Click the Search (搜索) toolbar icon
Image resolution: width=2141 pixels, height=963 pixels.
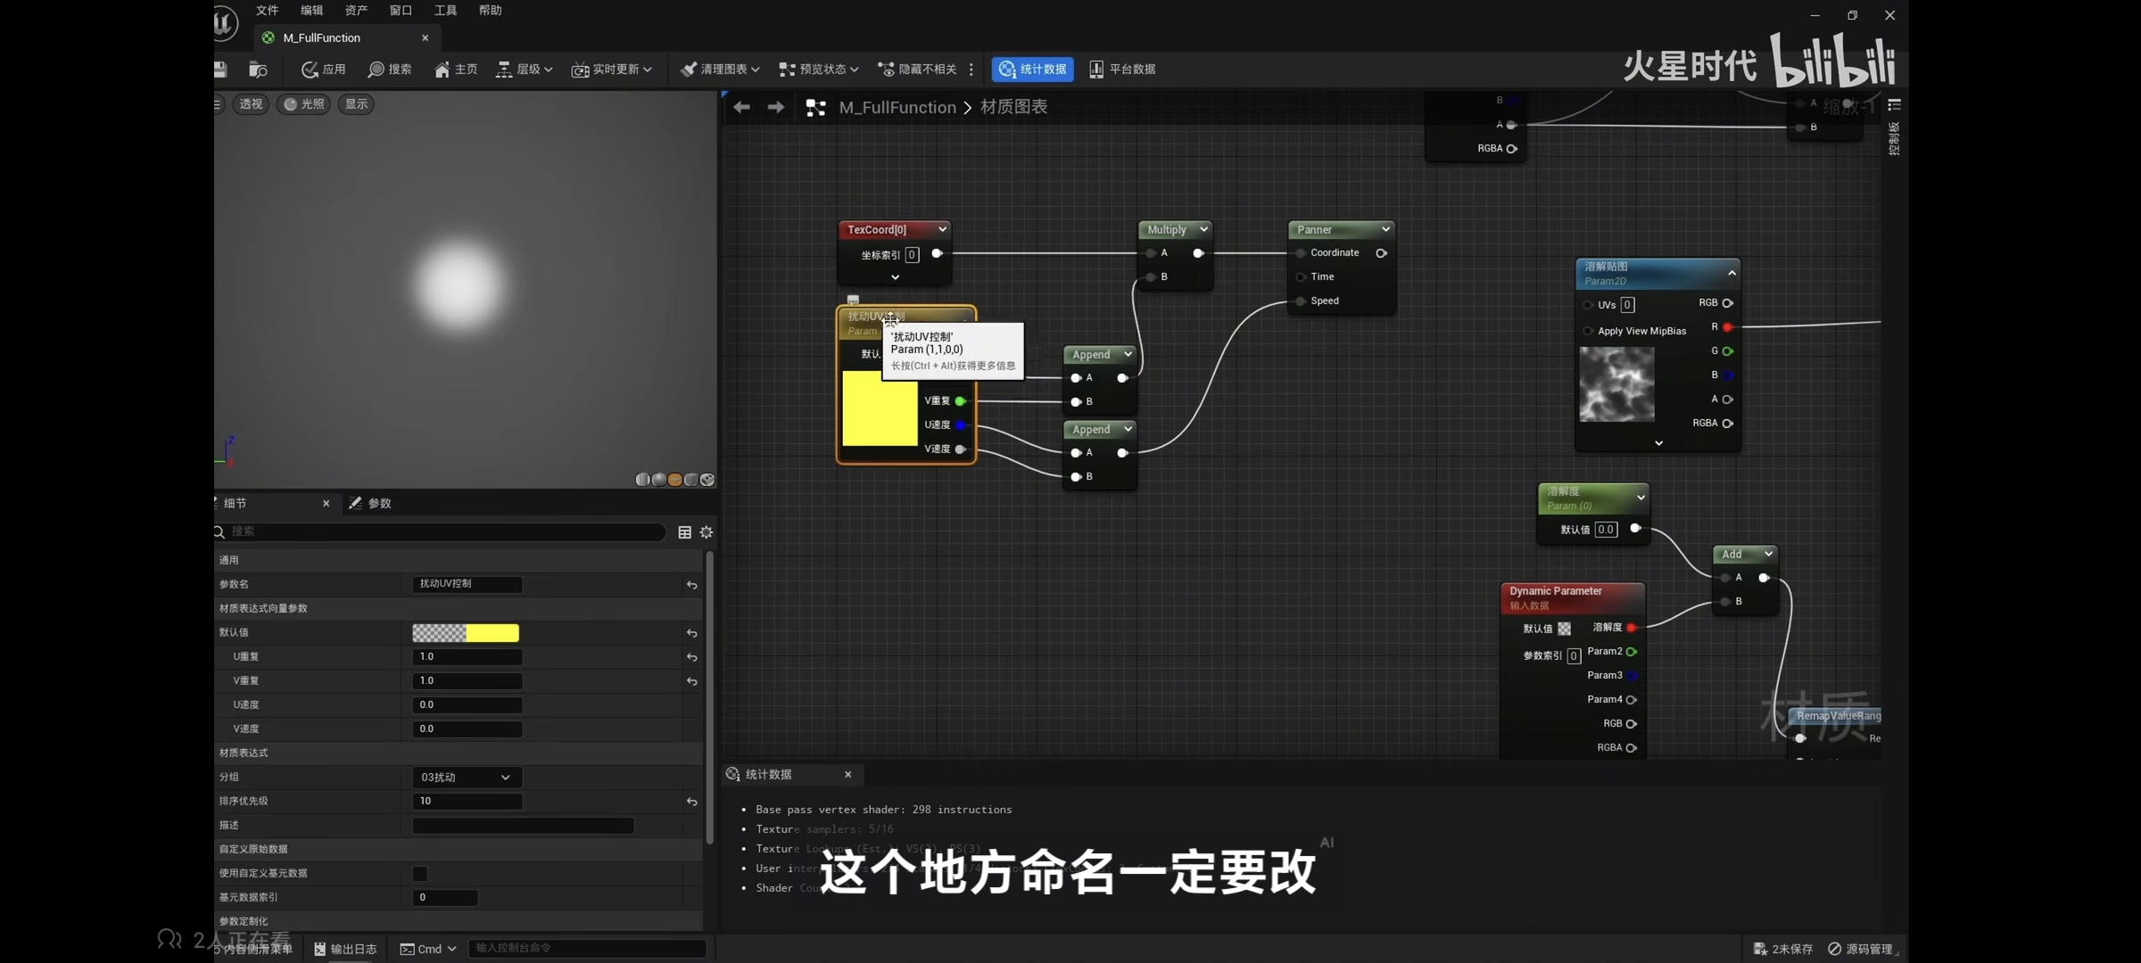point(376,70)
